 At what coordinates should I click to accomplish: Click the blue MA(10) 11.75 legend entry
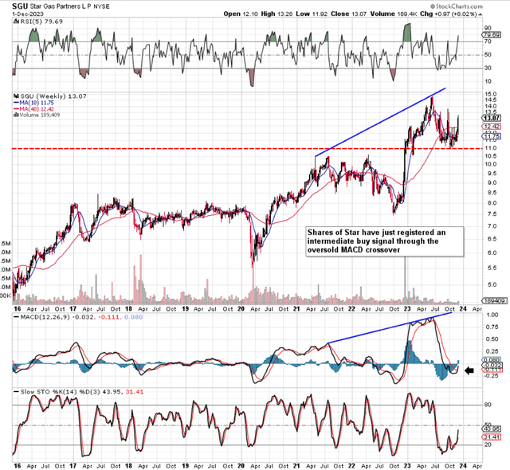[x=33, y=103]
